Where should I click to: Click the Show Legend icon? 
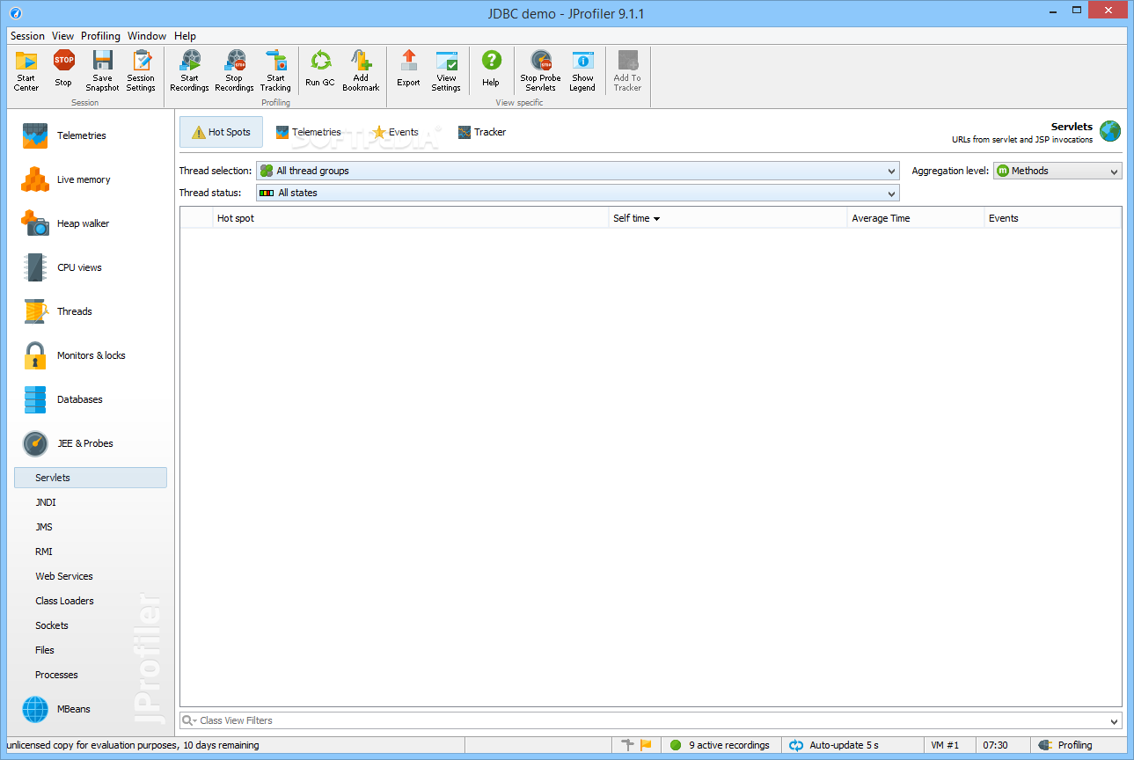[x=582, y=70]
